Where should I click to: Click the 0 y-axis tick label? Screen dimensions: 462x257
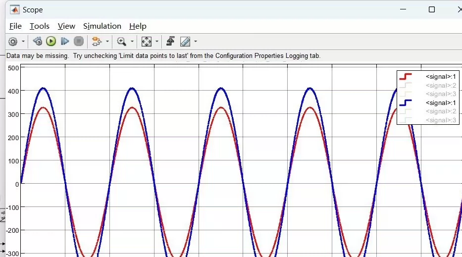[17, 185]
